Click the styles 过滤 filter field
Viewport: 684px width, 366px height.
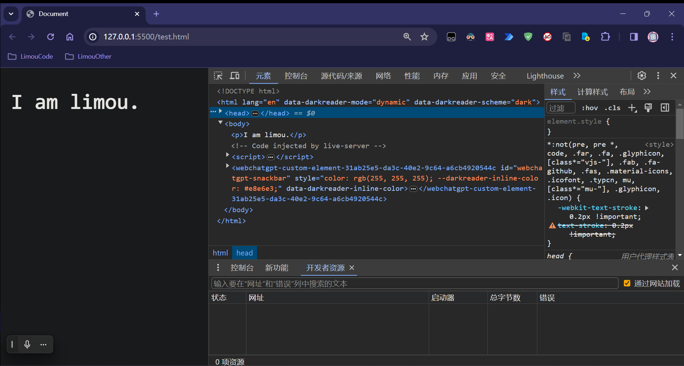[561, 108]
